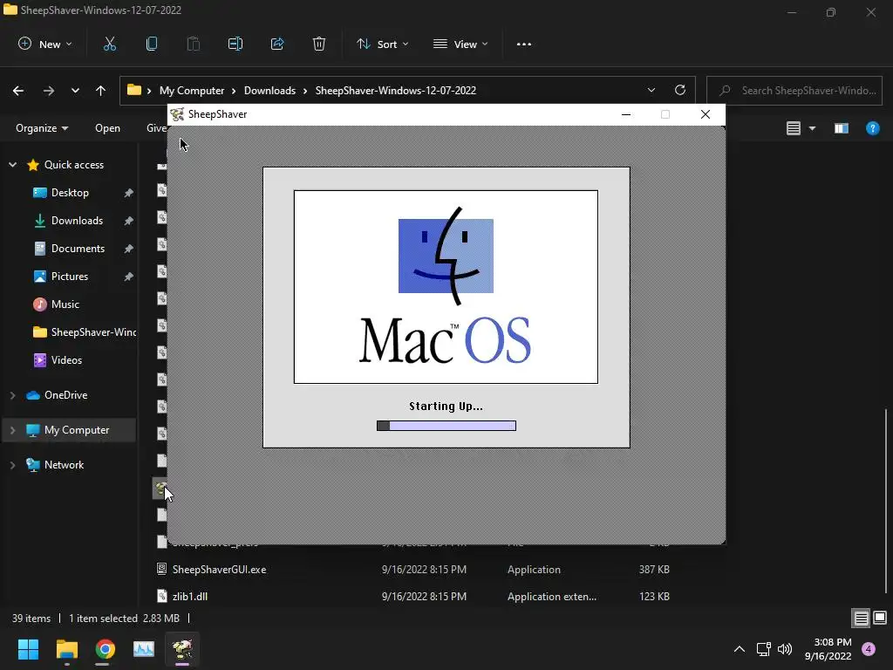Image resolution: width=893 pixels, height=670 pixels.
Task: Click the SheepShaver window title icon
Action: tap(177, 114)
